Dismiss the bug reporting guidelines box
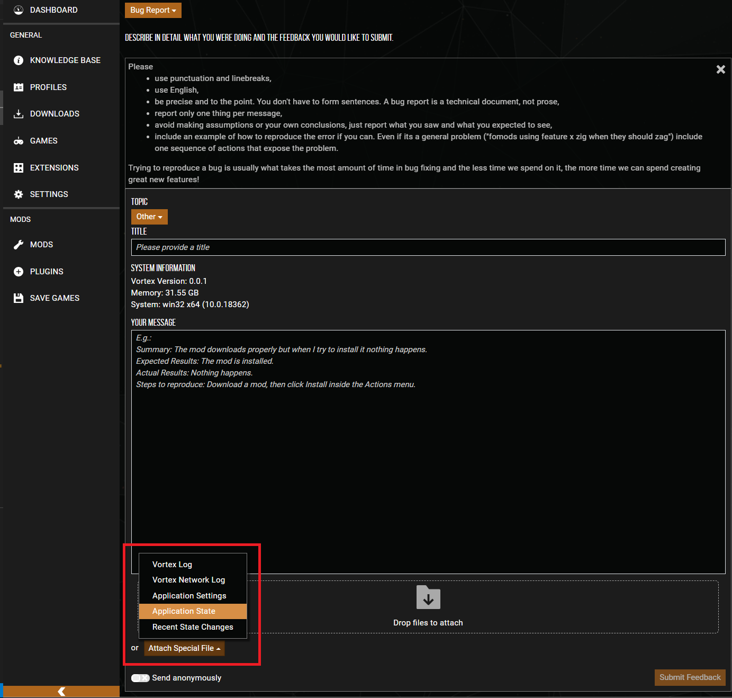 click(720, 69)
